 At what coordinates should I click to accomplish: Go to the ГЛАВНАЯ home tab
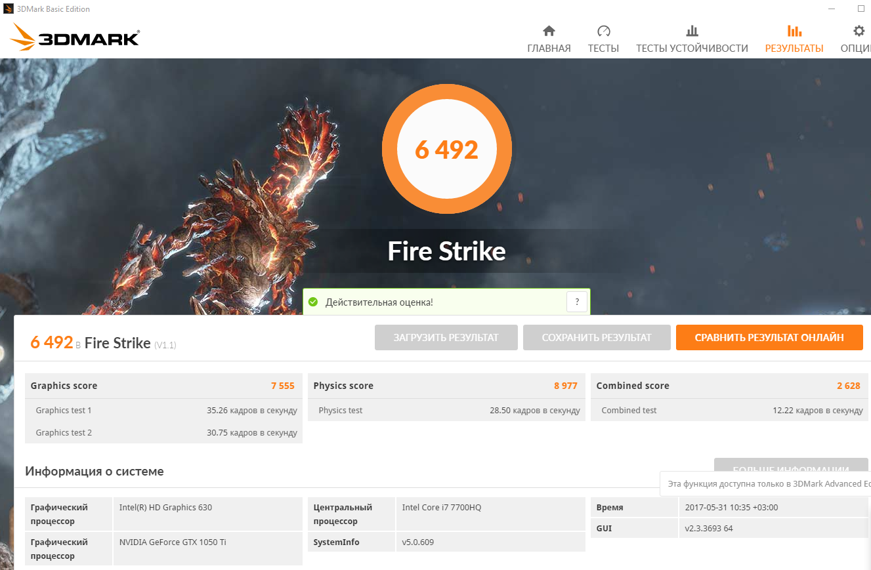point(549,39)
